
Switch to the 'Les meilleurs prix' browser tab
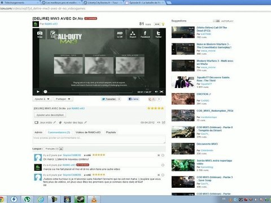61,3
